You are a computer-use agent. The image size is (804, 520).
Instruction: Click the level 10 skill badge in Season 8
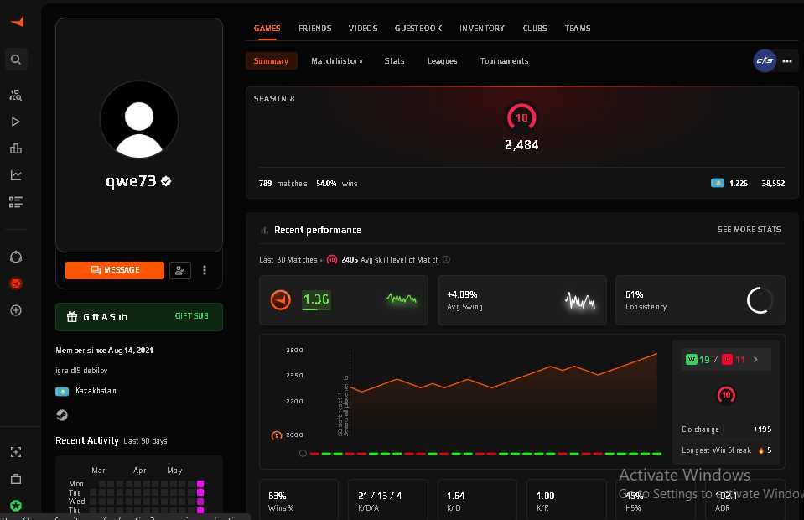pyautogui.click(x=521, y=117)
